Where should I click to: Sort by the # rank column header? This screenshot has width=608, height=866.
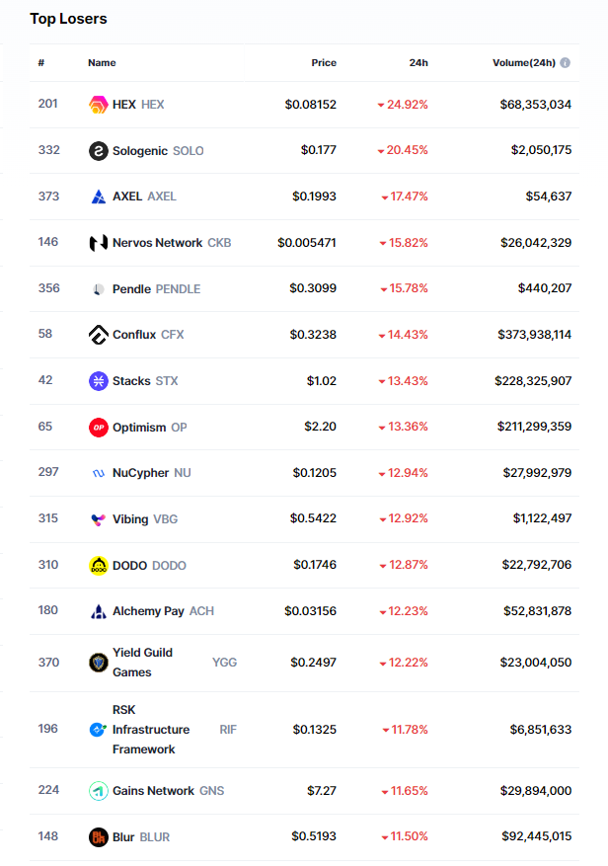[x=41, y=63]
